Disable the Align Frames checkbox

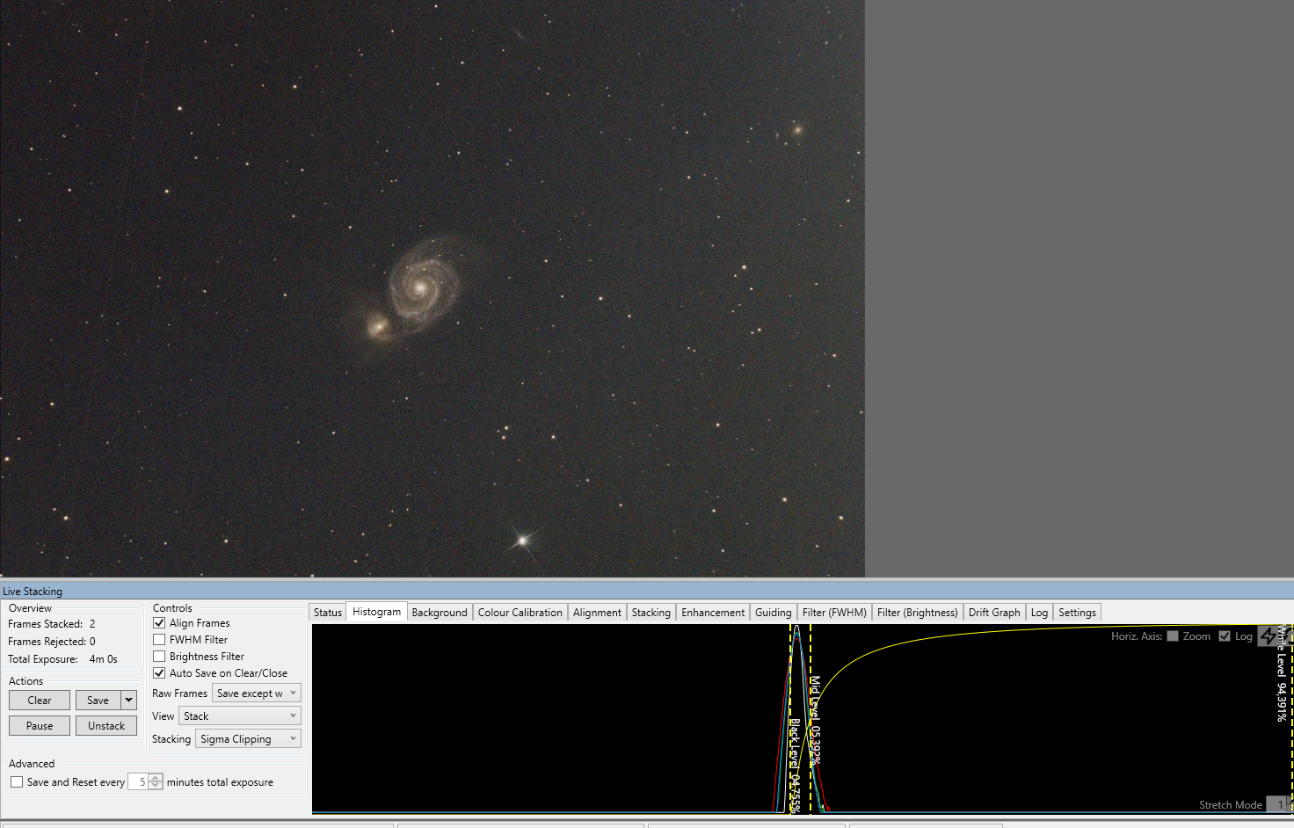coord(159,623)
